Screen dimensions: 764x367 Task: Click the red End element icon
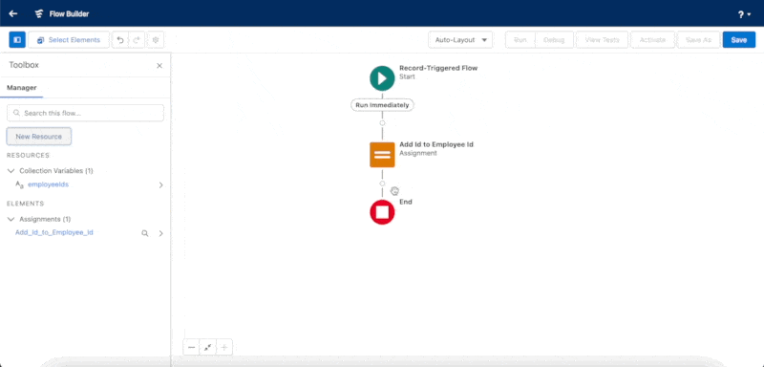coord(382,212)
